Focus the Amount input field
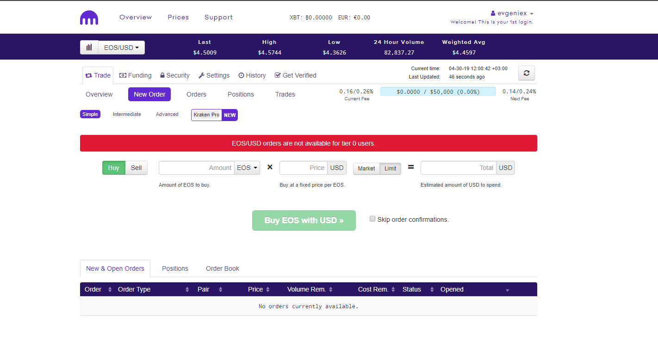The width and height of the screenshot is (658, 341). [197, 168]
